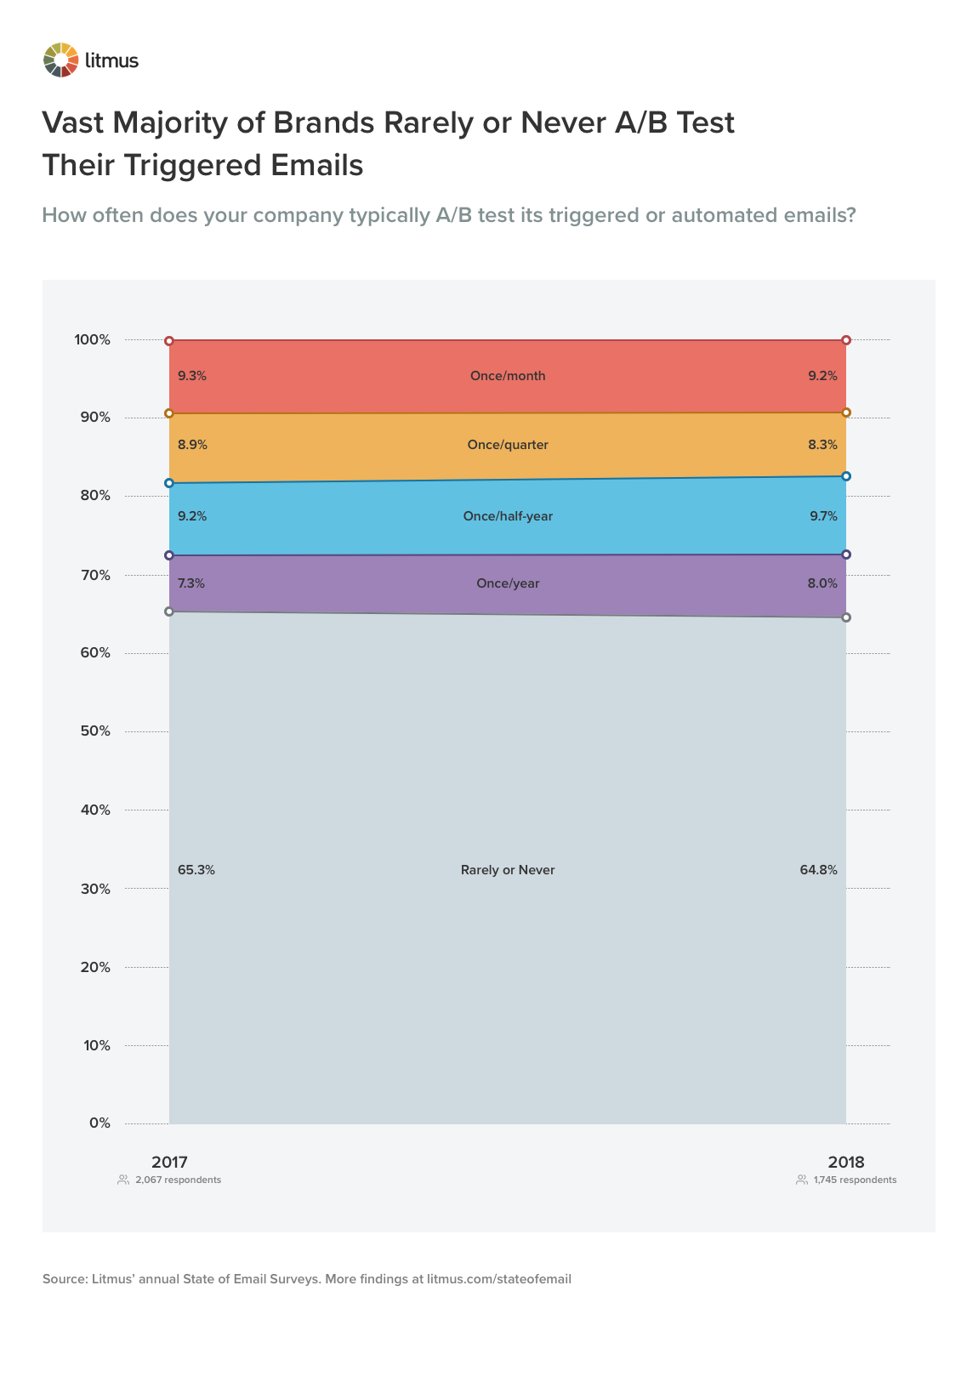The image size is (978, 1382).
Task: Click the 2017 axis label
Action: click(169, 1162)
